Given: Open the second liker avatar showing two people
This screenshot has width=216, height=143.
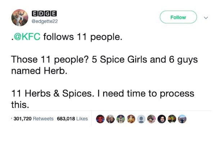Looking at the screenshot, I should (x=111, y=119).
